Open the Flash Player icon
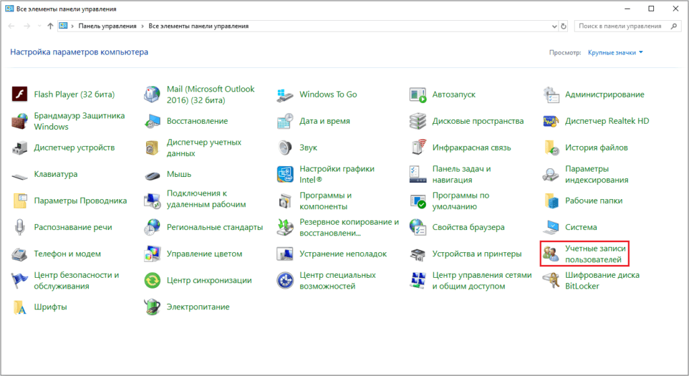Image resolution: width=689 pixels, height=376 pixels. tap(20, 94)
